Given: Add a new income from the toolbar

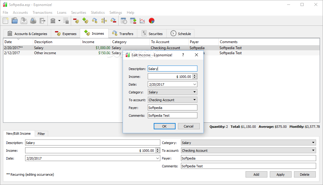Looking at the screenshot, I should [x=85, y=21].
